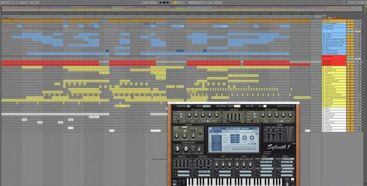Adjust LFO 1 Gain knob

click(x=223, y=165)
